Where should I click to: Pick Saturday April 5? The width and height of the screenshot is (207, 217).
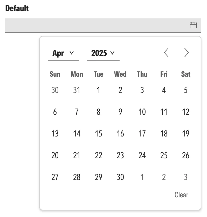pos(186,90)
